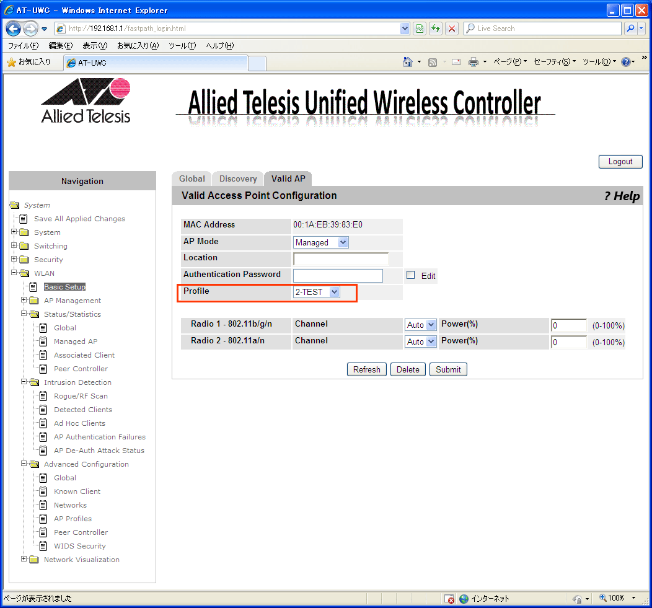Screen dimensions: 652x608
Task: Click the Delete button
Action: coord(408,369)
